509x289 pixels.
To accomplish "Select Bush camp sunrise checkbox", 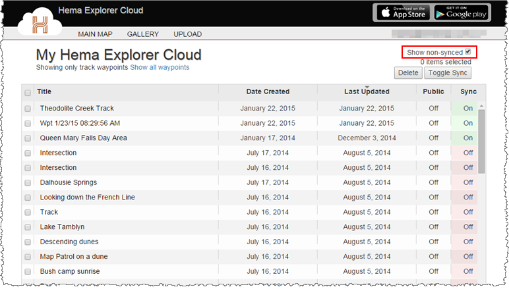I will pos(28,271).
